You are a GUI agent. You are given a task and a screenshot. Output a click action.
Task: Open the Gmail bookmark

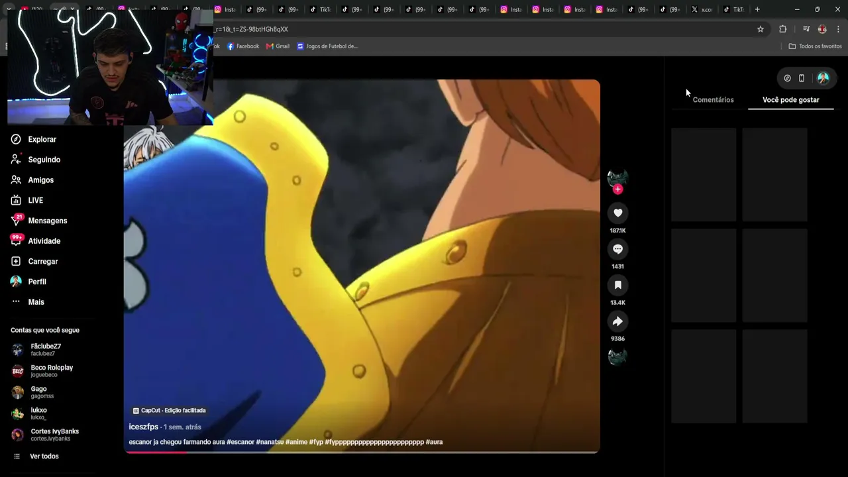coord(278,46)
